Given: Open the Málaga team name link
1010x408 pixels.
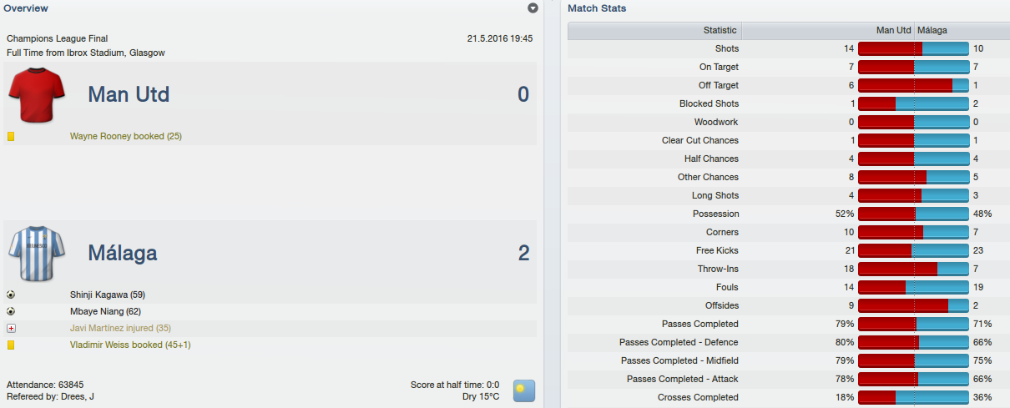Looking at the screenshot, I should [x=123, y=253].
